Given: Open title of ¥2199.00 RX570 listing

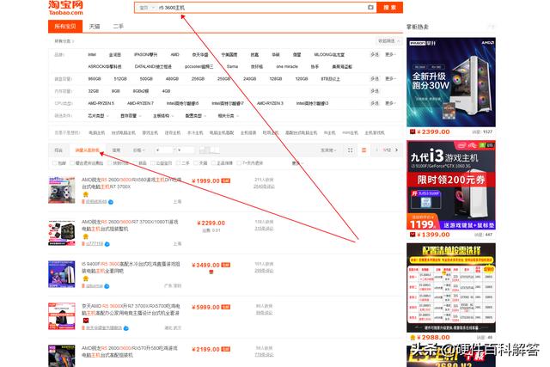Looking at the screenshot, I should pos(131,352).
